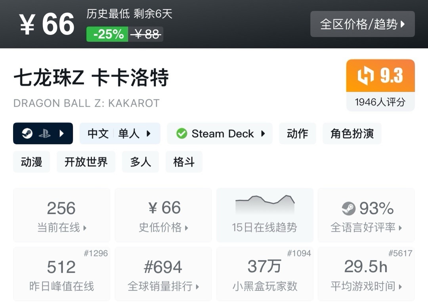The height and width of the screenshot is (303, 428).
Task: Select the 角色扮演 genre tag
Action: [352, 134]
